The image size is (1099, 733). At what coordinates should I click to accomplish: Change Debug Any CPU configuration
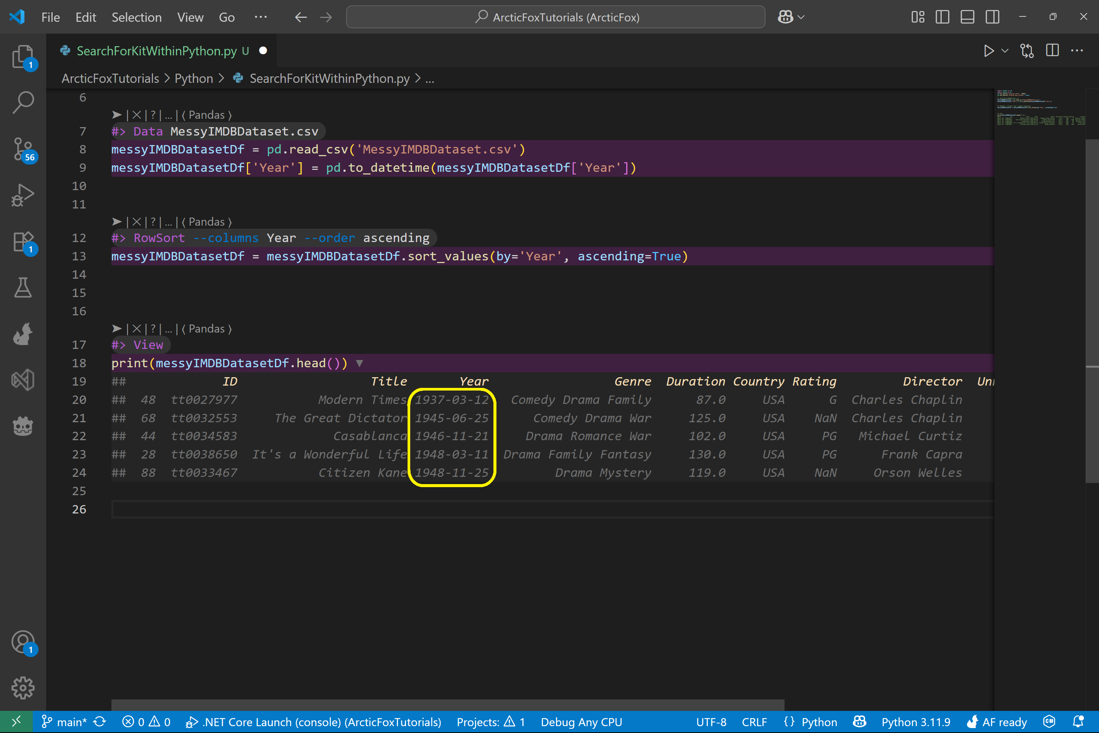[581, 722]
